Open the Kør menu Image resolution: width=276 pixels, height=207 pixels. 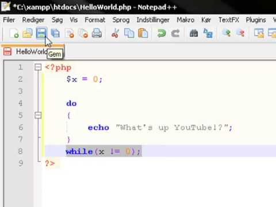point(206,20)
